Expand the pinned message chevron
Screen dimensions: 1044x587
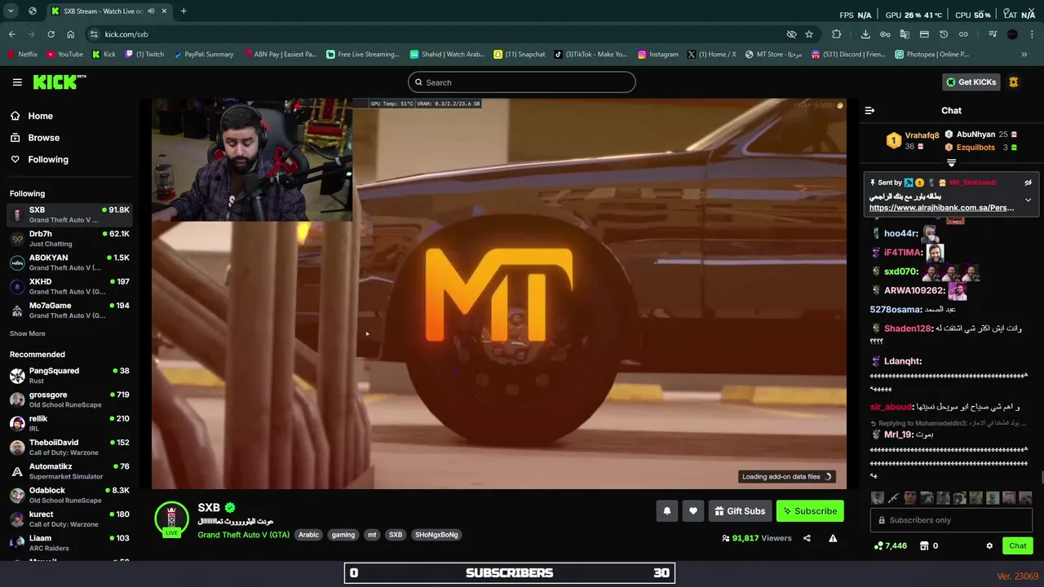point(1028,200)
